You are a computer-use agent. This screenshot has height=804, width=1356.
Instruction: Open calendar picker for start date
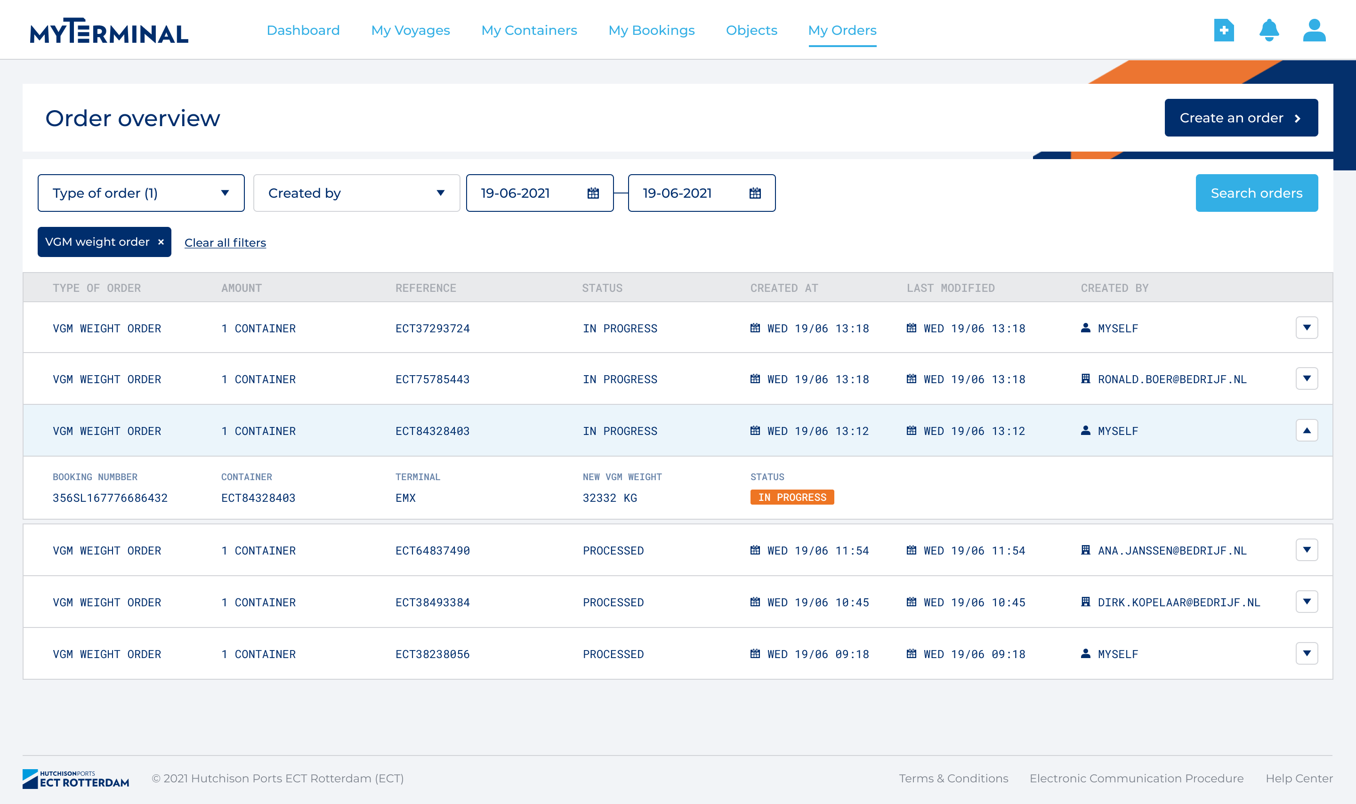pyautogui.click(x=593, y=193)
